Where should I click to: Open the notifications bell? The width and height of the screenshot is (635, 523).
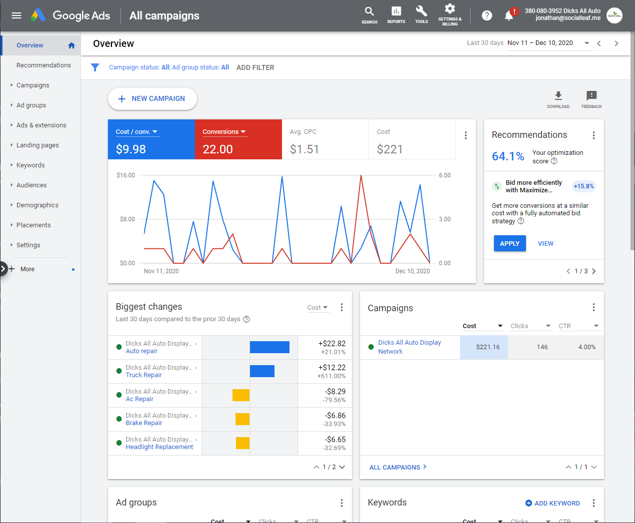click(509, 15)
